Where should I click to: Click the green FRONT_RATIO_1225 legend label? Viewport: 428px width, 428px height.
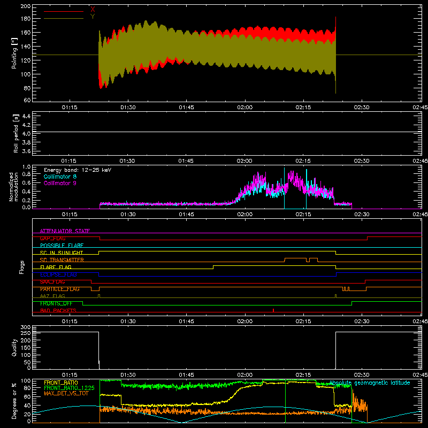click(x=69, y=388)
